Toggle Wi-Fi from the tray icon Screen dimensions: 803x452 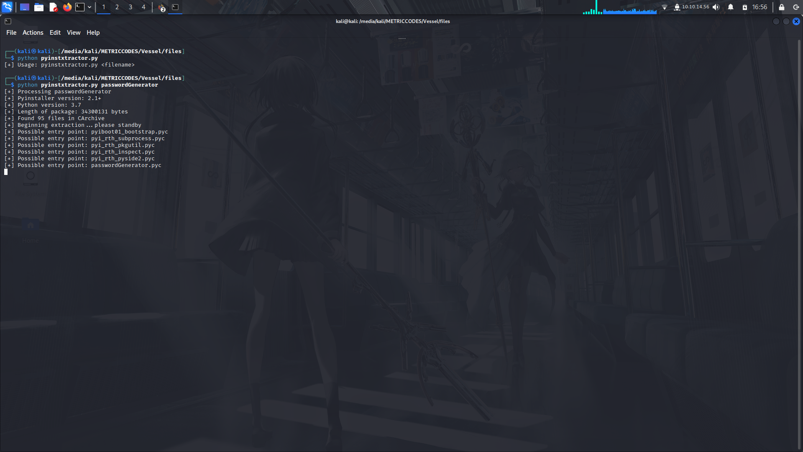click(x=665, y=7)
